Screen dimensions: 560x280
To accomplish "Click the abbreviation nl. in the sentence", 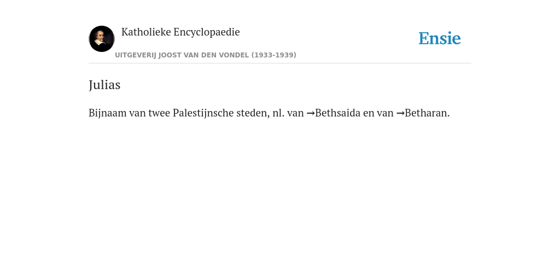I will 278,113.
